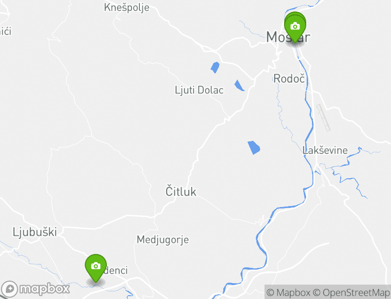Open the Mapbox logo link
391x299 pixels.
click(x=35, y=289)
